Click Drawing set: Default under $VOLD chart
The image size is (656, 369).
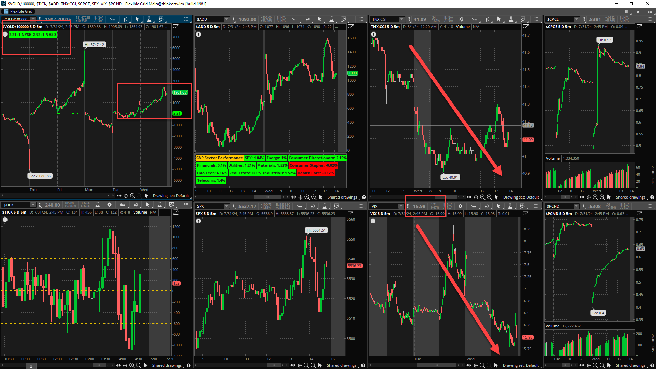(171, 196)
